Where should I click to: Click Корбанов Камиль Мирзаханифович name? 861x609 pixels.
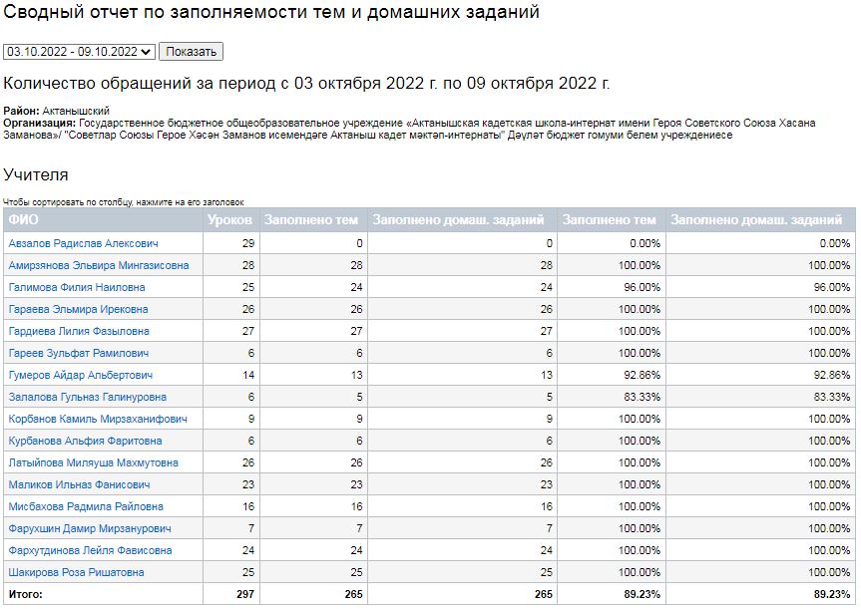98,419
